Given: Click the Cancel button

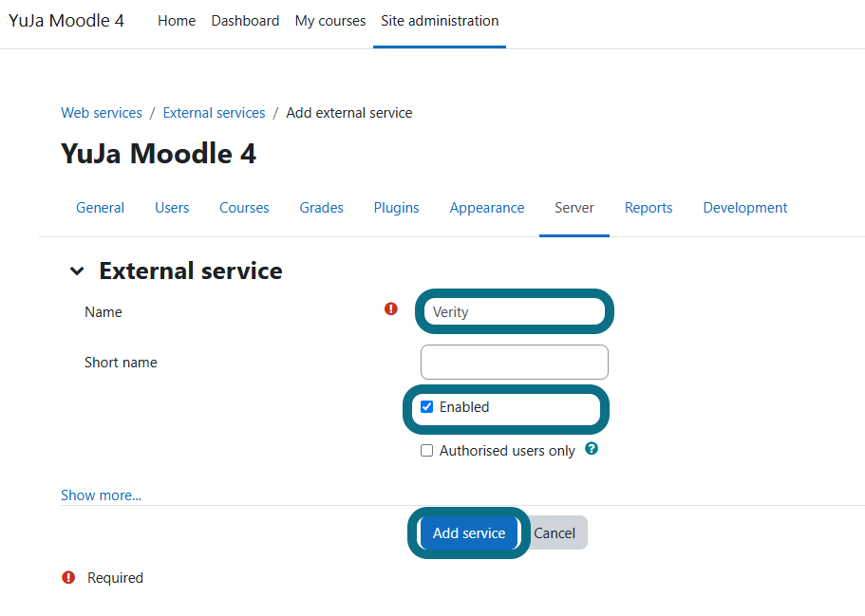Looking at the screenshot, I should point(555,533).
